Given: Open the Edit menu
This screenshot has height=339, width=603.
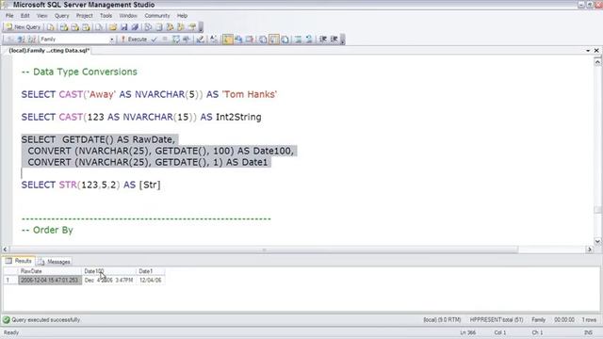Looking at the screenshot, I should [25, 16].
